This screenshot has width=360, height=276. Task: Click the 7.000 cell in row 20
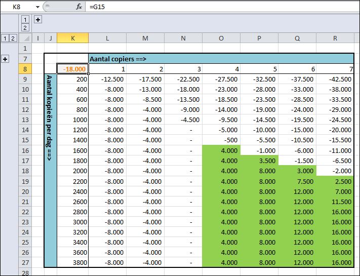[x=335, y=191]
